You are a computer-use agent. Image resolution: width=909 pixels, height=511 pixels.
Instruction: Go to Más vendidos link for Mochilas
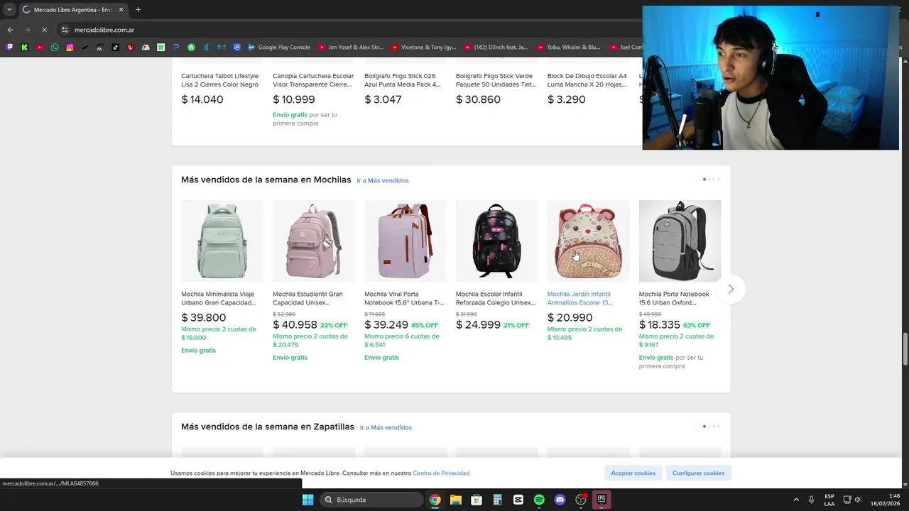click(383, 180)
